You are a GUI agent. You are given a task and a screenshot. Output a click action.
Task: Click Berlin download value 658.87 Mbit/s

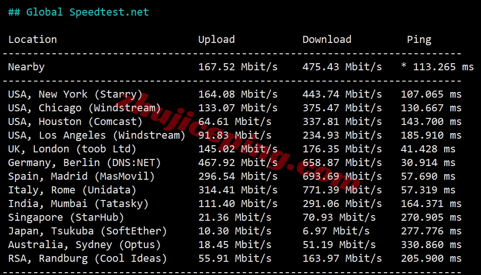pyautogui.click(x=342, y=163)
